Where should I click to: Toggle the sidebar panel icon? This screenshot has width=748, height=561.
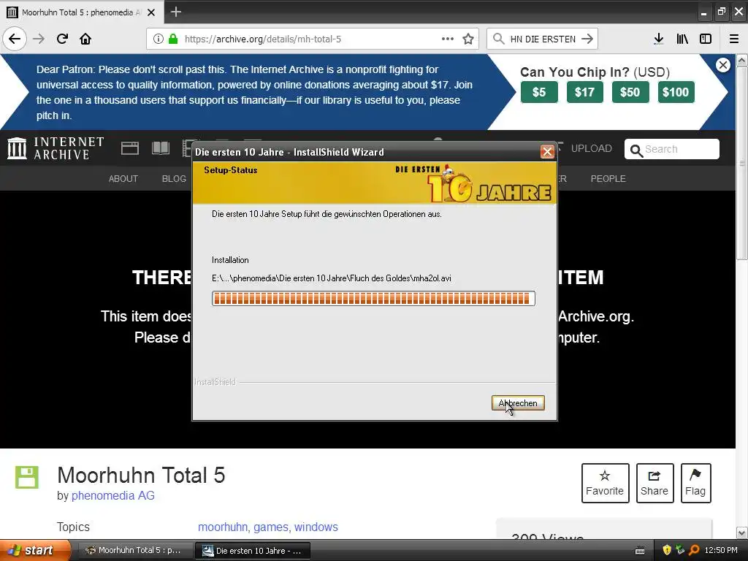point(706,39)
